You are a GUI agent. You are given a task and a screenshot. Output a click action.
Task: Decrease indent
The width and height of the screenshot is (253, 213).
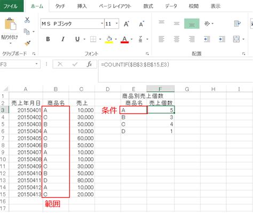pos(207,39)
